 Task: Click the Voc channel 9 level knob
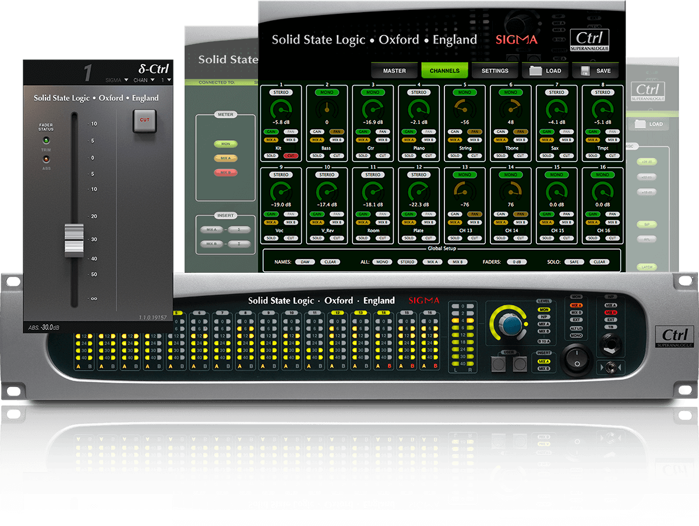pos(281,191)
